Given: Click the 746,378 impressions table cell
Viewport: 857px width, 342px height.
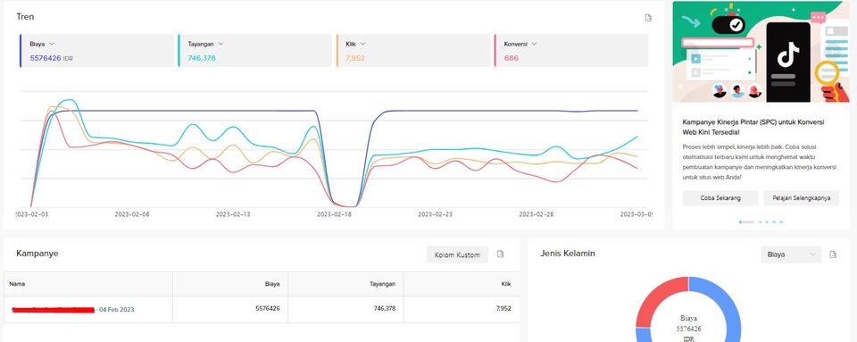Looking at the screenshot, I should point(345,309).
